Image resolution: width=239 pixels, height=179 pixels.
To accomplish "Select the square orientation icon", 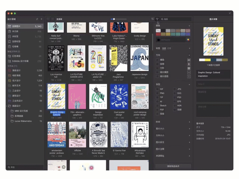I will click(x=189, y=68).
